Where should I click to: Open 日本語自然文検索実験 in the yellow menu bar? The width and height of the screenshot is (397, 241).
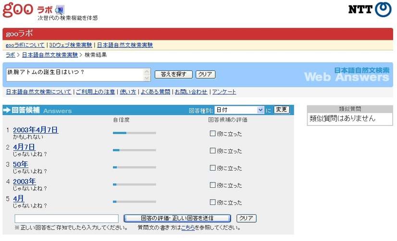[x=125, y=45]
